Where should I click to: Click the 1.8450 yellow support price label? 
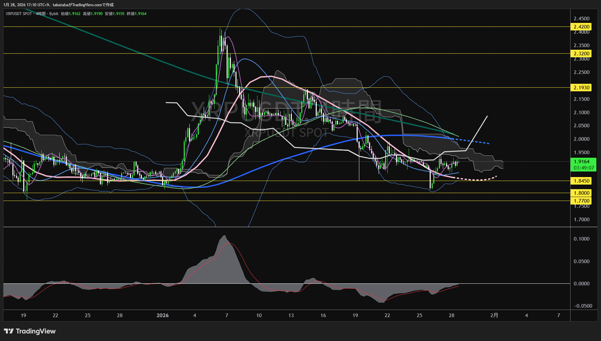pyautogui.click(x=581, y=181)
